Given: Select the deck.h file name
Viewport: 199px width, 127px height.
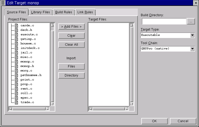Looking at the screenshot, I should pyautogui.click(x=26, y=30).
